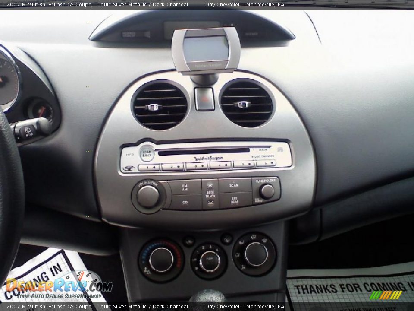Click the fan speed PUSH knob

tap(210, 261)
